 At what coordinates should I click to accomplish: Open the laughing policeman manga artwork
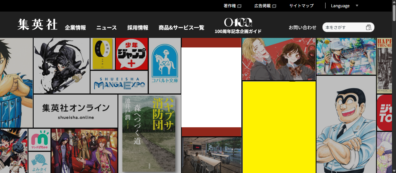coord(346,124)
